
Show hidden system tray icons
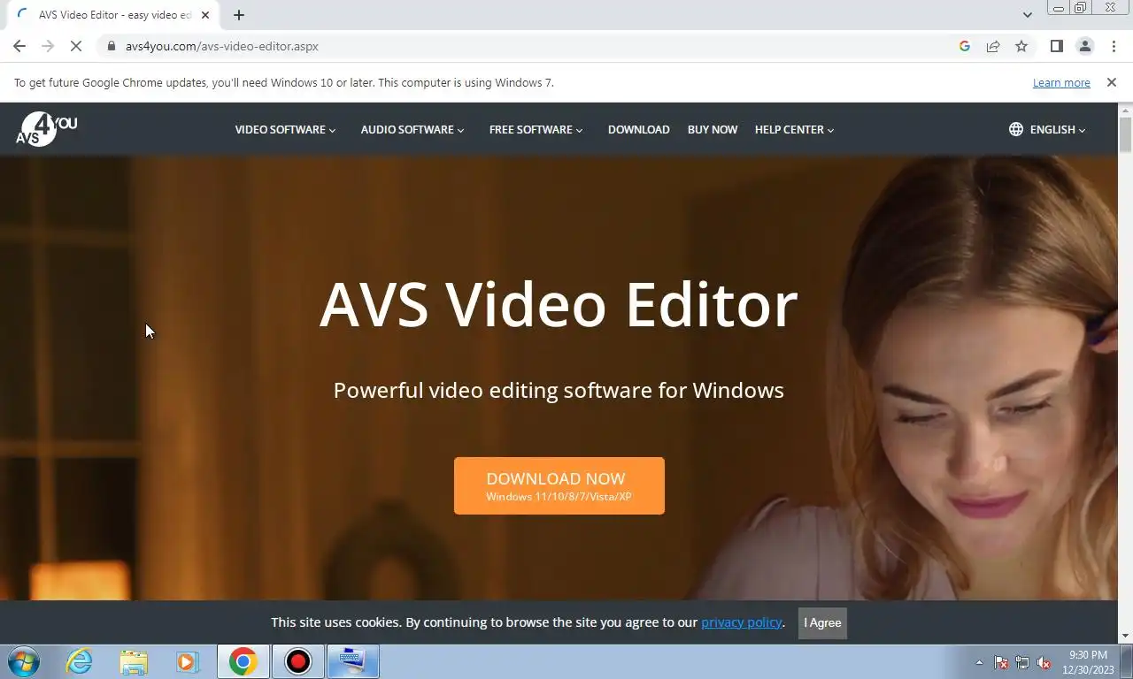[979, 662]
